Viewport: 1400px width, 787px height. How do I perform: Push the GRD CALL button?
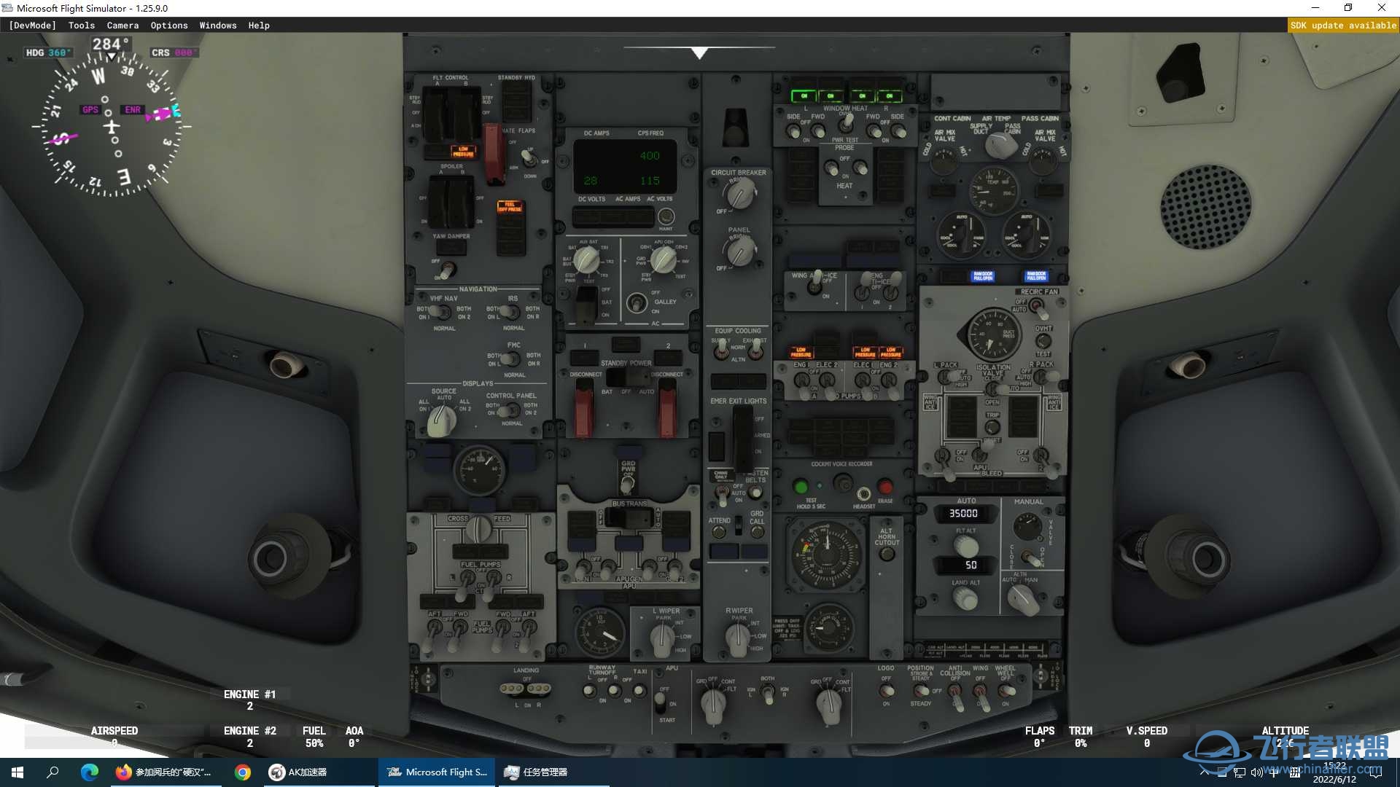757,532
